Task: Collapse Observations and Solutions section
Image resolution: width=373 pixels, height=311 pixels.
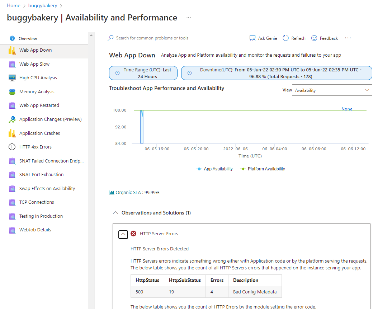Action: point(115,213)
